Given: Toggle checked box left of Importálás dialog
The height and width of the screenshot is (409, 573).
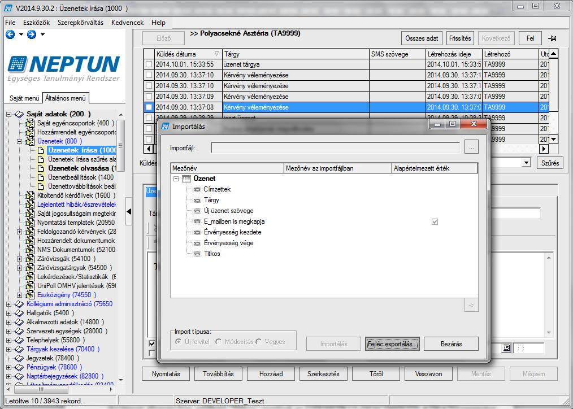Looking at the screenshot, I should (152, 343).
